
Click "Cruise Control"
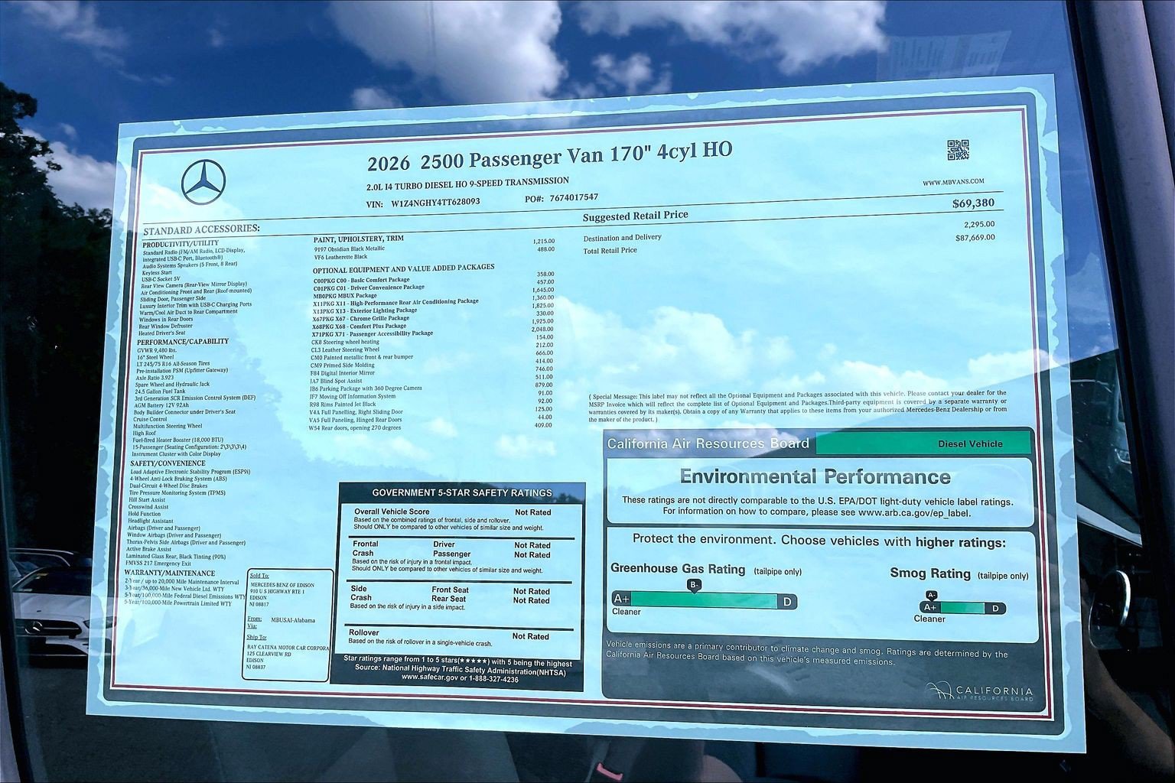pyautogui.click(x=150, y=419)
